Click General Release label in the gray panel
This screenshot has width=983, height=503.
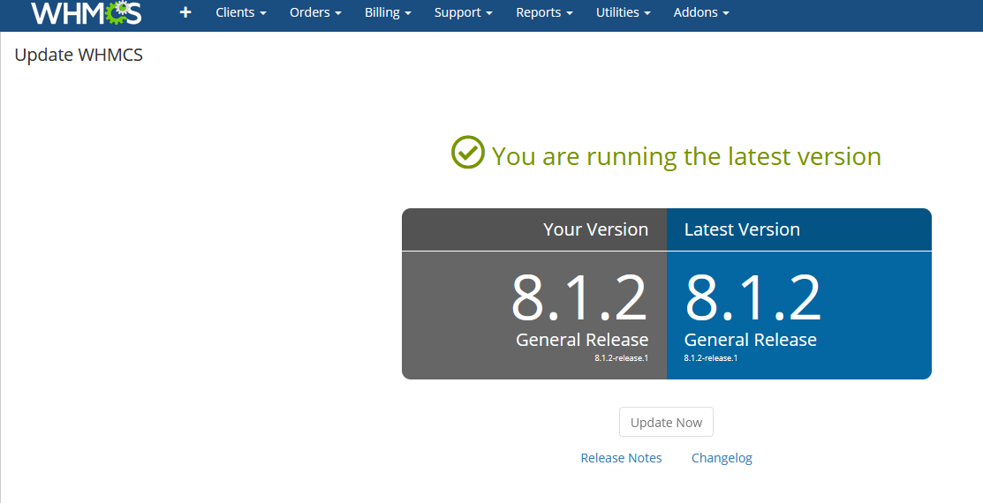582,340
